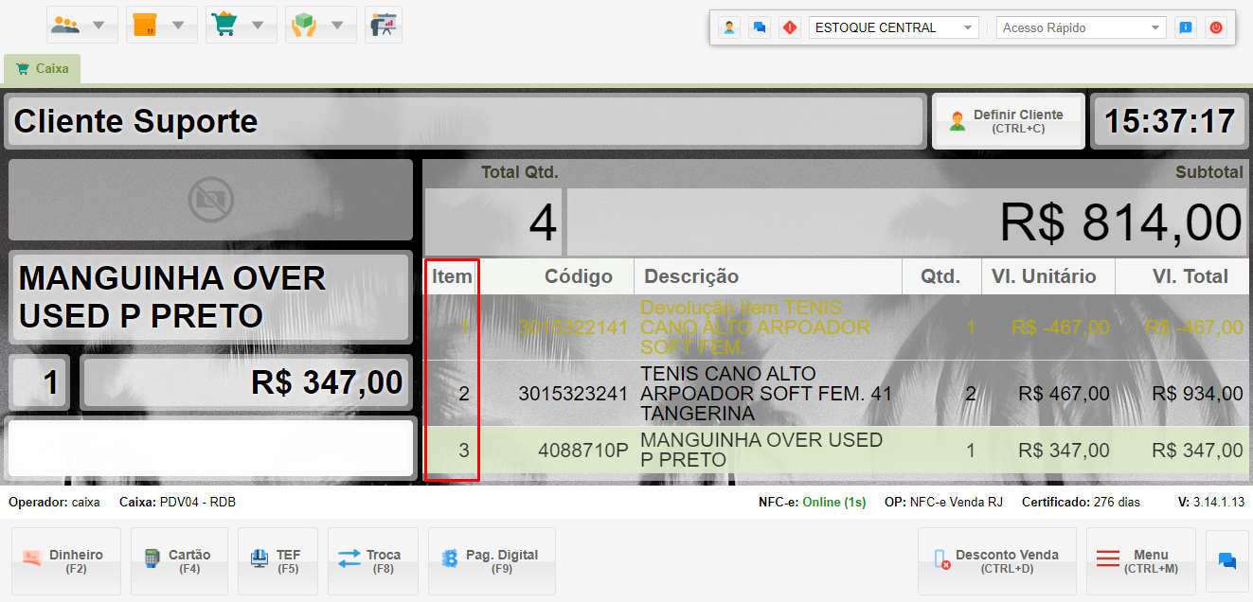This screenshot has width=1253, height=602.
Task: Pay with Dinheiro (F2)
Action: pos(65,560)
